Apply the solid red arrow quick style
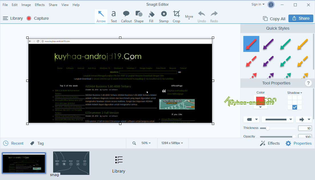This screenshot has height=180, width=315. [251, 44]
